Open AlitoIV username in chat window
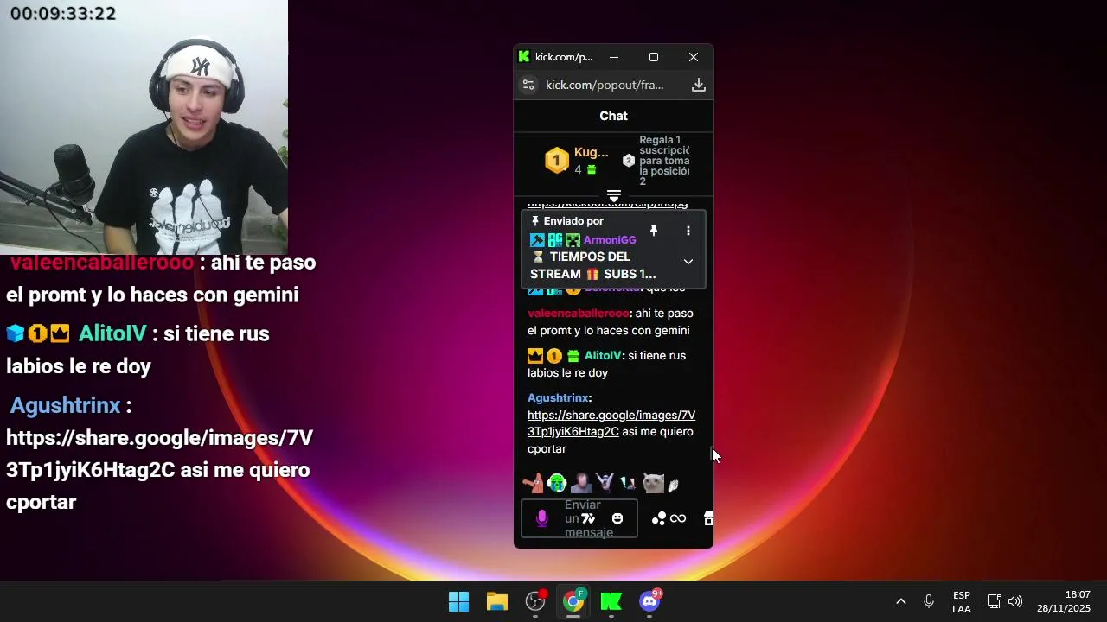The width and height of the screenshot is (1107, 622). [x=603, y=356]
